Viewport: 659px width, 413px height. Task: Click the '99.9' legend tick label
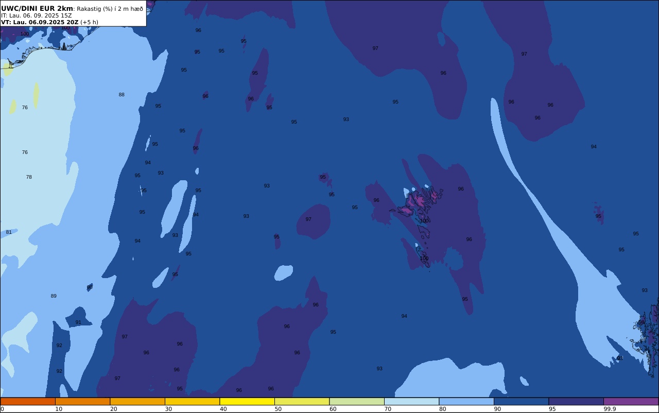[x=610, y=409]
